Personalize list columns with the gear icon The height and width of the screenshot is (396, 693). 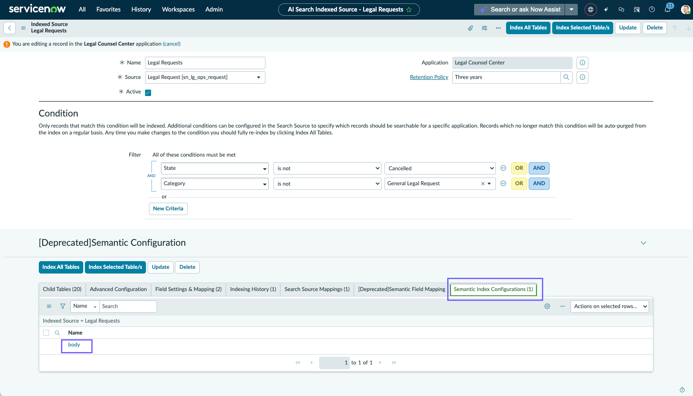pyautogui.click(x=547, y=306)
